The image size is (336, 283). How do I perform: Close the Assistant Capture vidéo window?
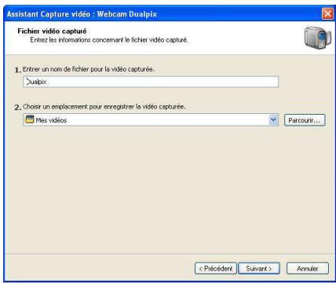[x=327, y=13]
